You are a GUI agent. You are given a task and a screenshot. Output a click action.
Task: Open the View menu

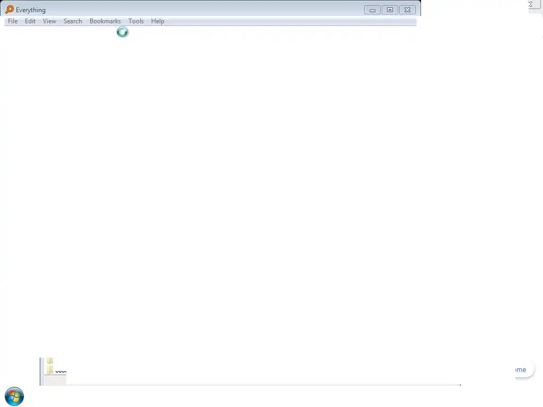coord(49,21)
